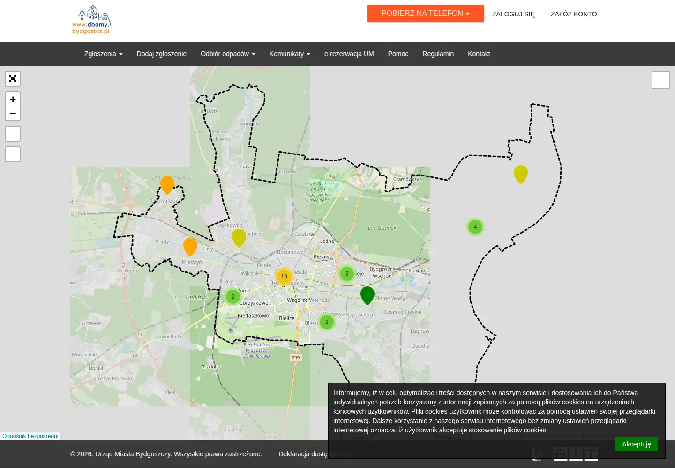This screenshot has height=468, width=675.
Task: Expand the cluster of 2 near Glinki
Action: [x=327, y=322]
